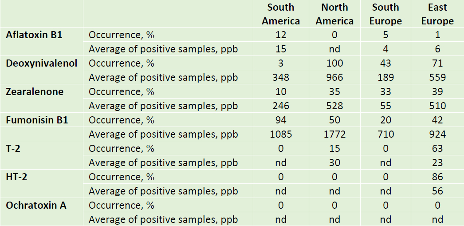Click the Aflatoxin B1 row label
Screen dimensions: 464x226
34,35
